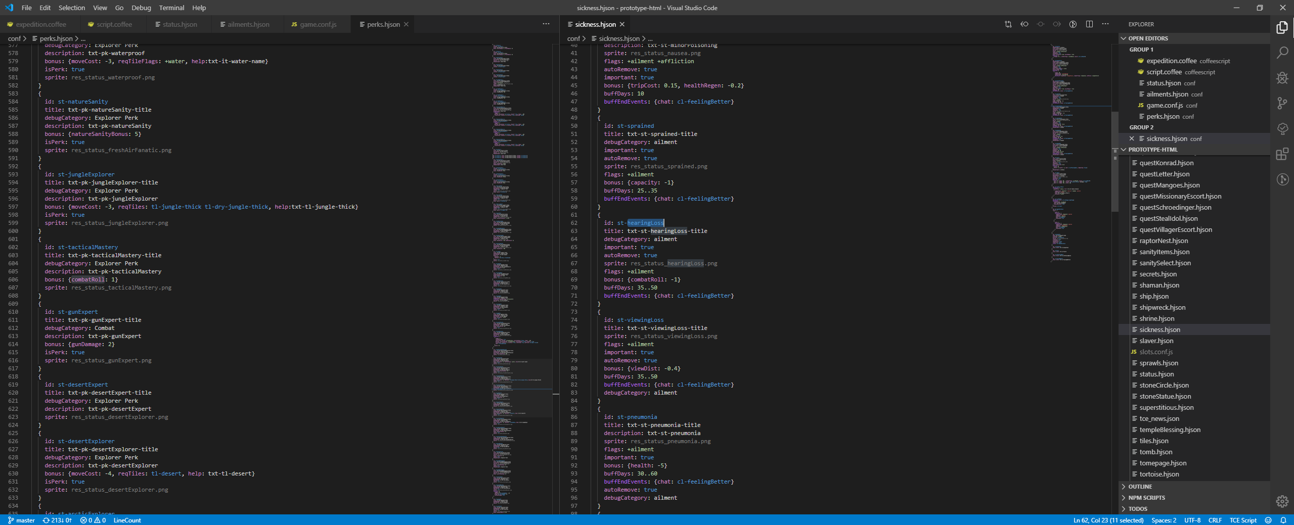1294x525 pixels.
Task: Click the master branch status button
Action: (x=21, y=520)
